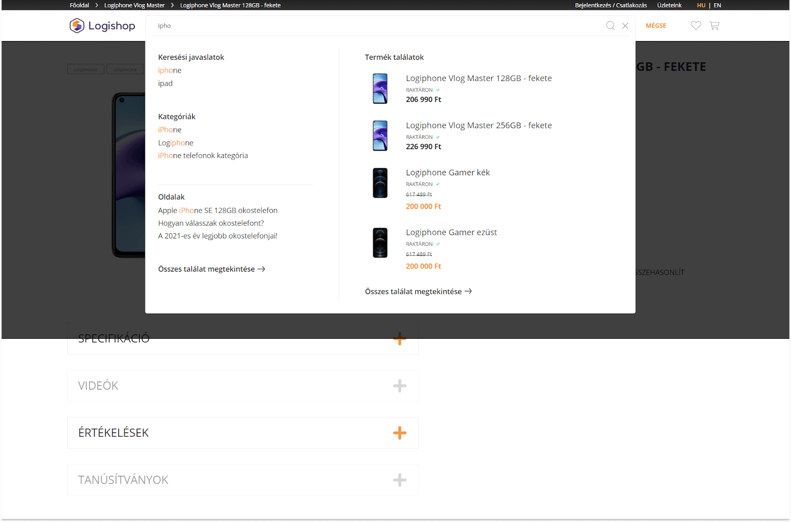
Task: Click the Termék találatok heading
Action: pyautogui.click(x=394, y=57)
